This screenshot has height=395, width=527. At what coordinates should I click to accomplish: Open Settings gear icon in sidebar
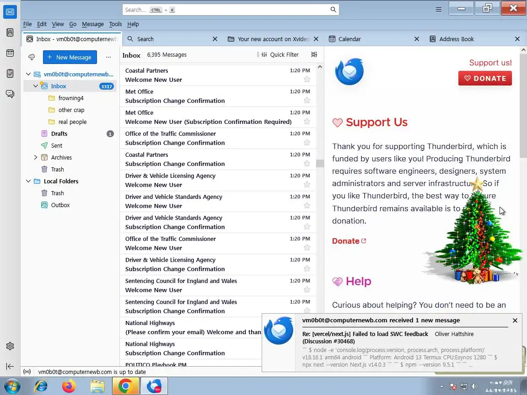click(10, 346)
